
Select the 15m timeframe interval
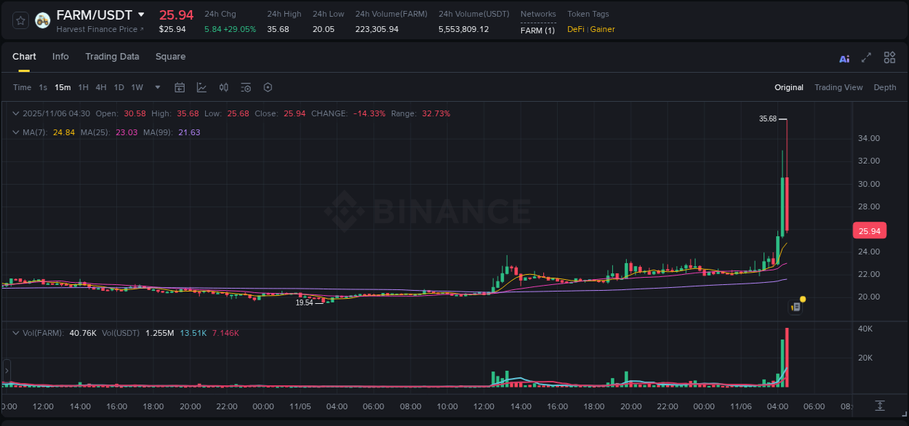pos(63,87)
